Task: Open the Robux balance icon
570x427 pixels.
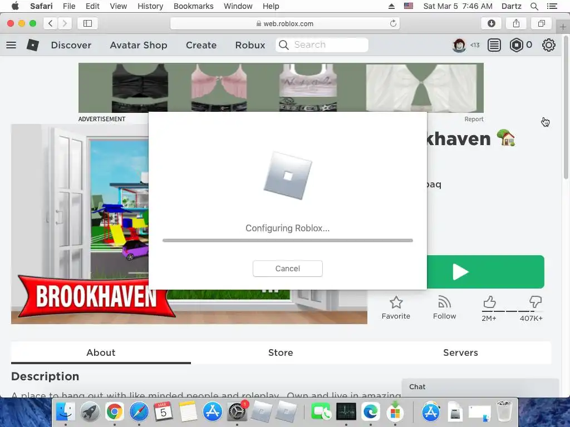Action: (516, 45)
